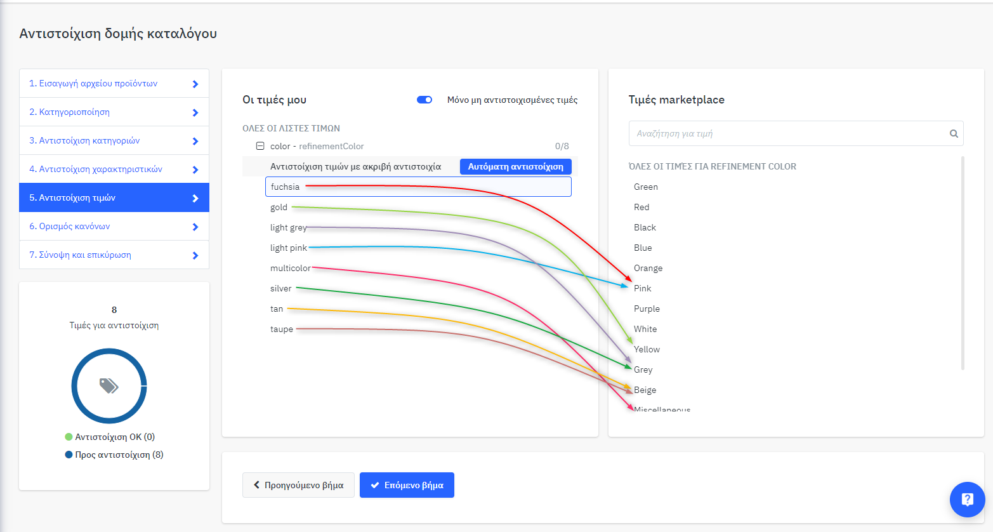
Task: Open the help question mark button
Action: click(967, 500)
